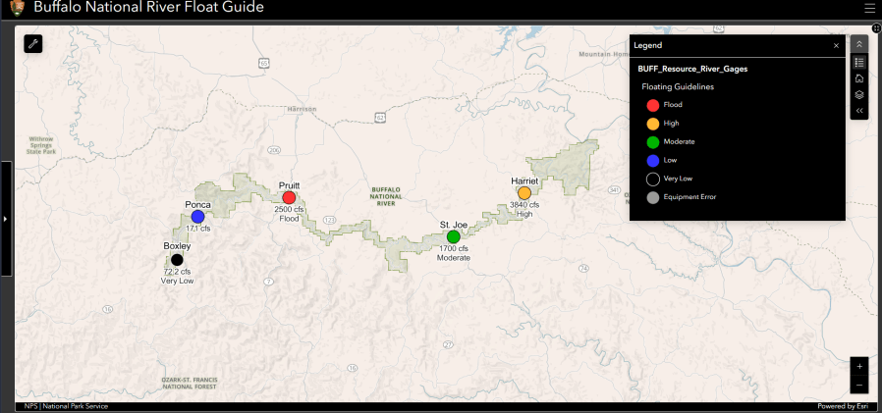Click the 'St. Joe' gauge name label

point(454,225)
